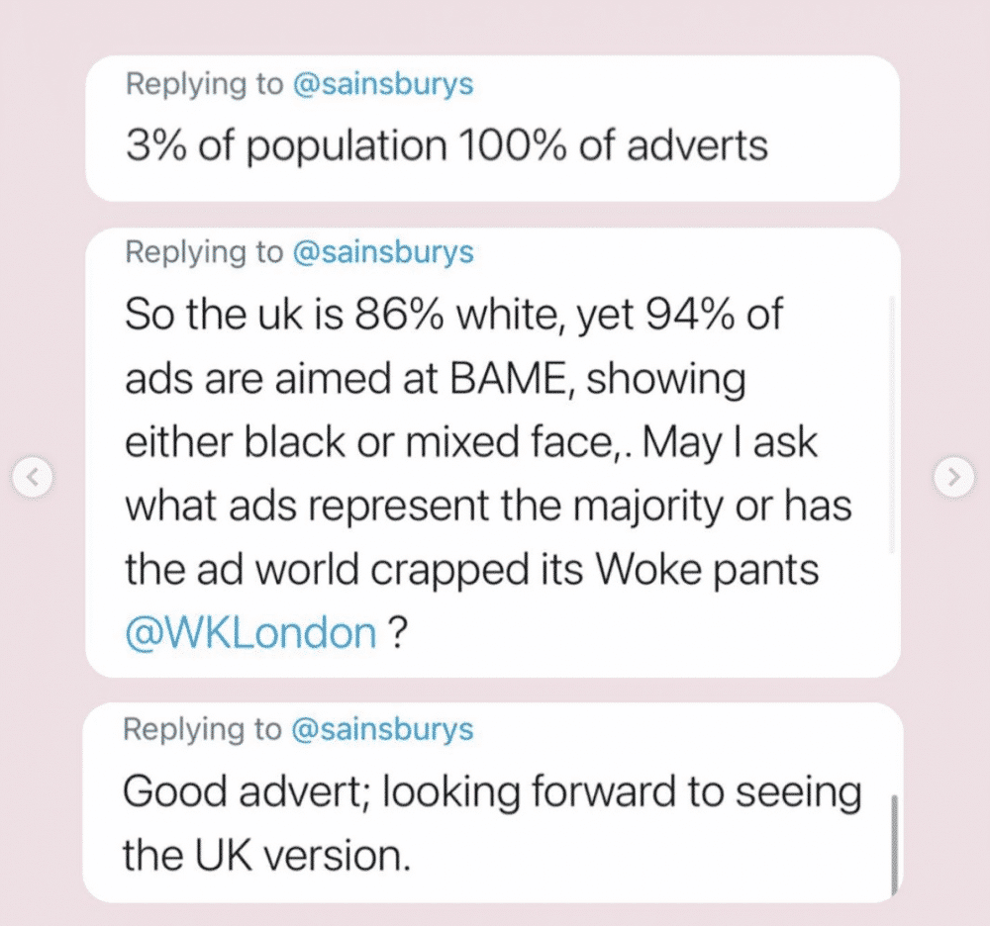This screenshot has width=990, height=926.
Task: Click the scrollbar in the bottom reply card
Action: (894, 845)
